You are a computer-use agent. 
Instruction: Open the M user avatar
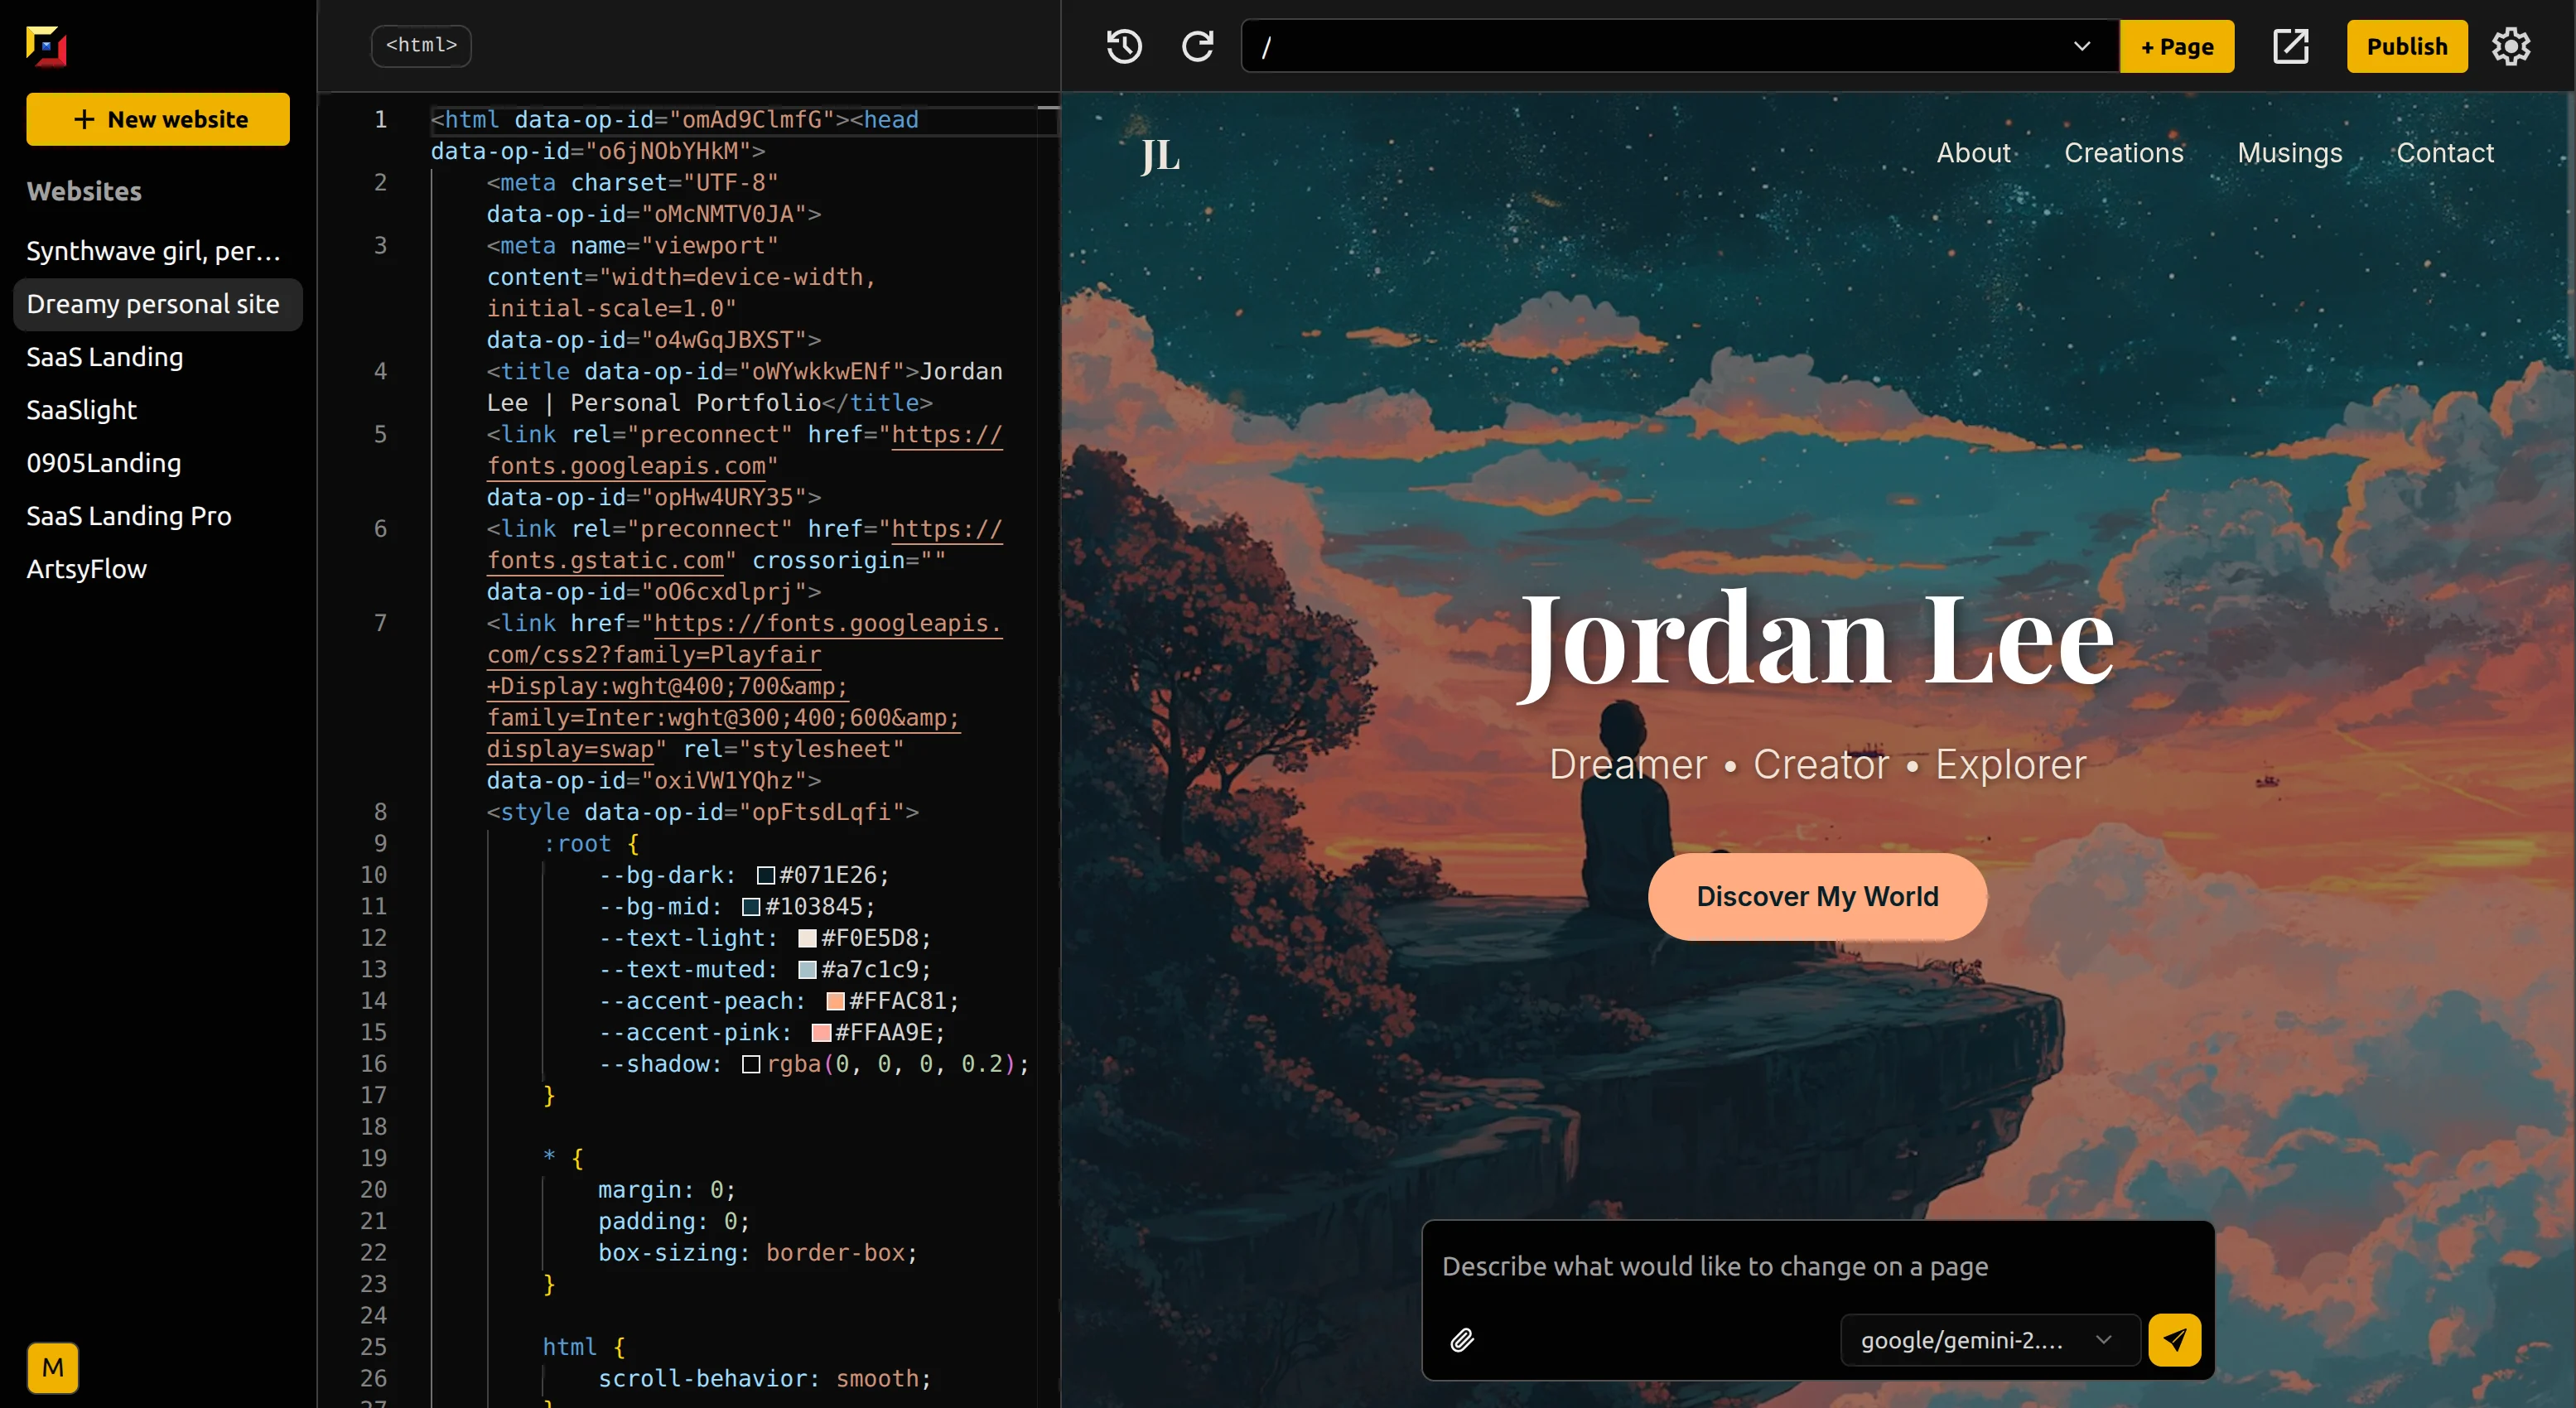click(x=52, y=1367)
